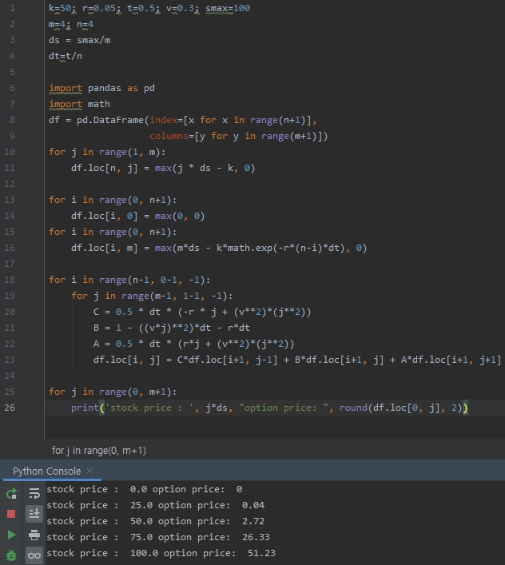
Task: Toggle scroll to end of console output
Action: (x=34, y=514)
